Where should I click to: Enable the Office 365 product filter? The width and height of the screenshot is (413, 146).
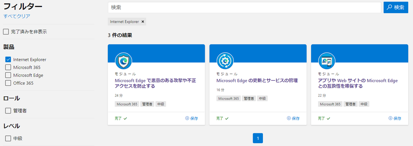(x=8, y=83)
